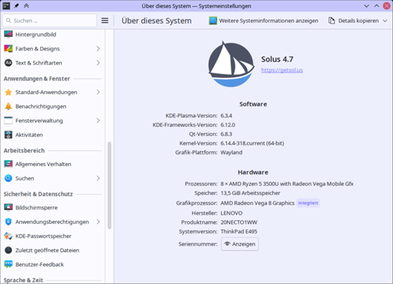393x284 pixels.
Task: Click the Benutzer-Feedback speech bubble icon
Action: (x=8, y=265)
